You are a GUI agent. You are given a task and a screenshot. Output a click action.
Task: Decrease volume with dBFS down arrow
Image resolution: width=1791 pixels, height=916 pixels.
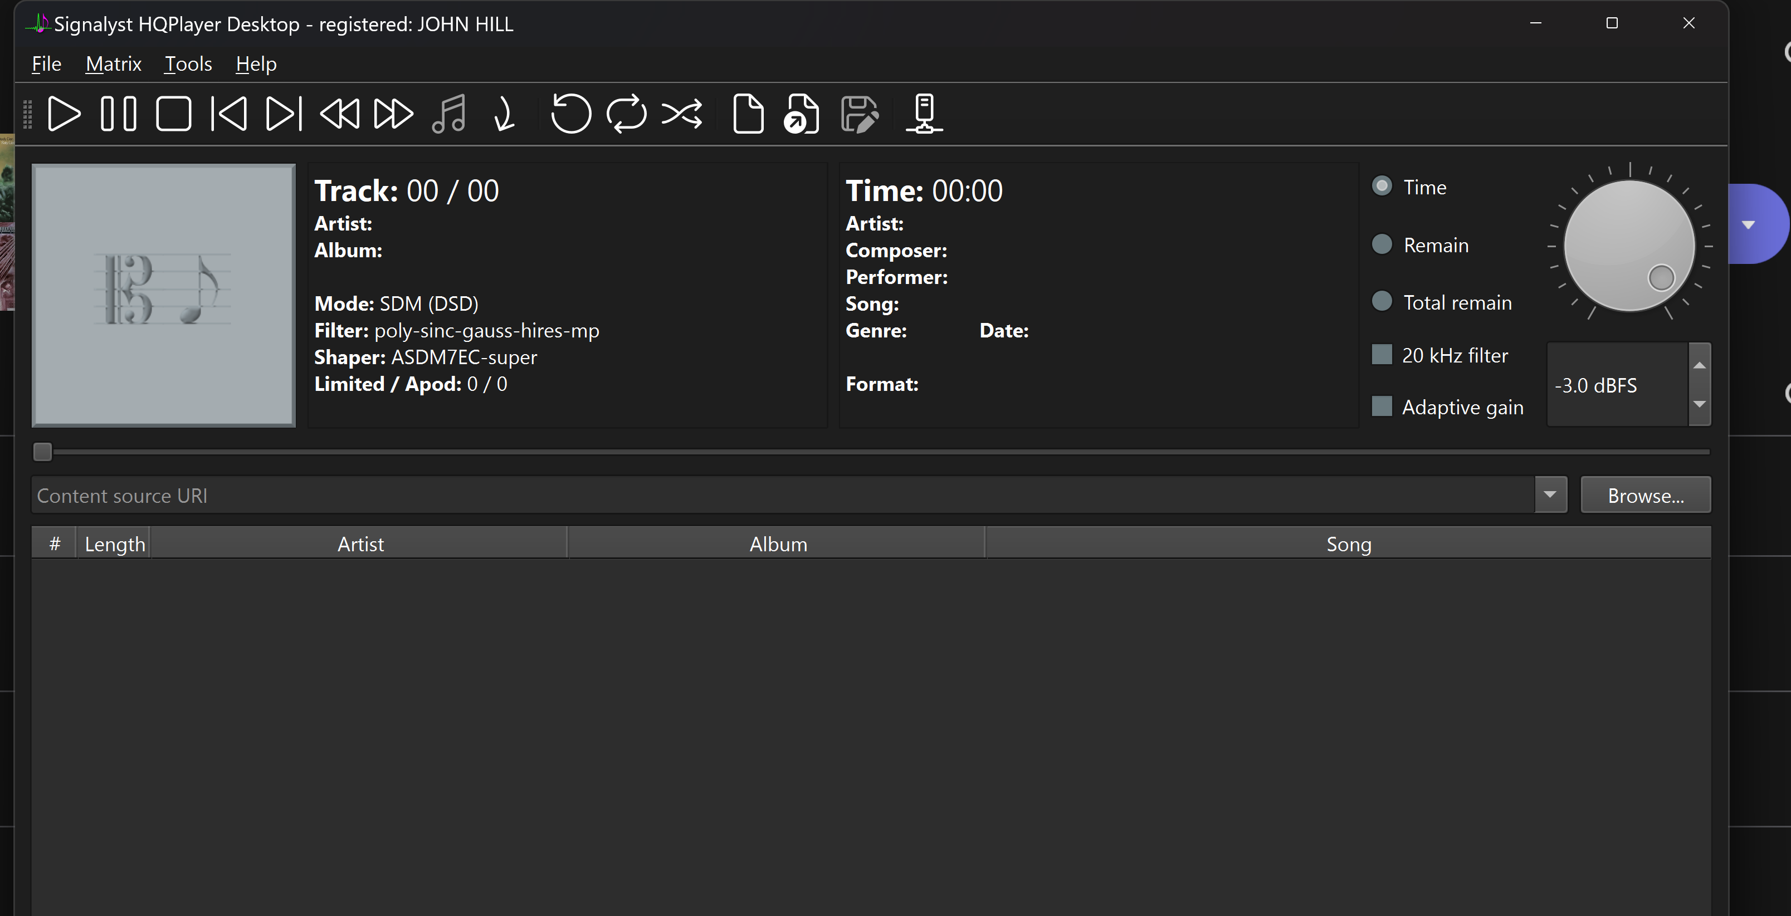[1699, 404]
